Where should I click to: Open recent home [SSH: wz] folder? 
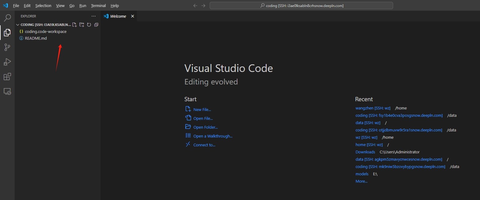pos(369,145)
